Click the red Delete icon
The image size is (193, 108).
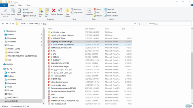54,10
